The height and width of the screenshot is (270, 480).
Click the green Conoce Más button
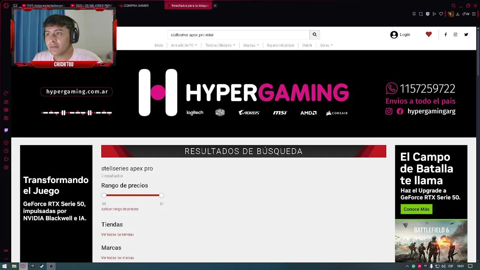click(416, 209)
